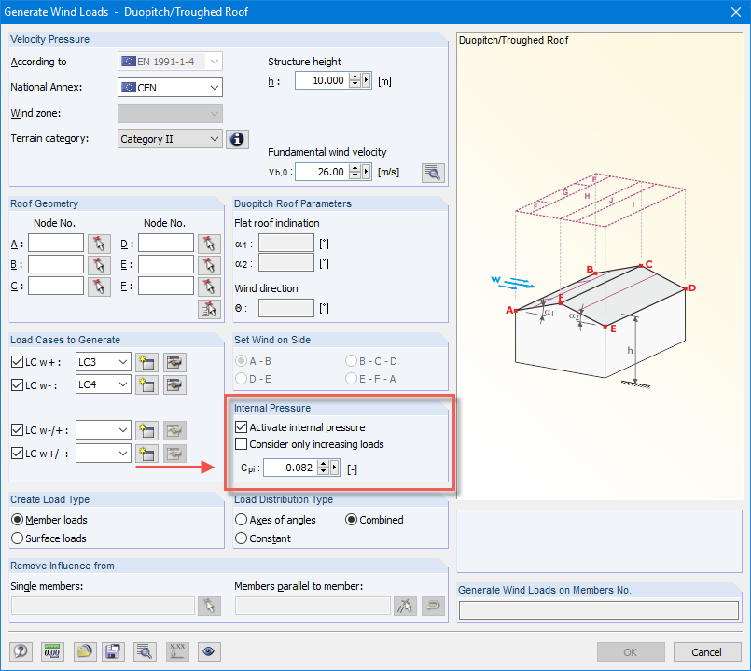Click the terrain category info icon
Screen dimensions: 751x671
point(237,138)
